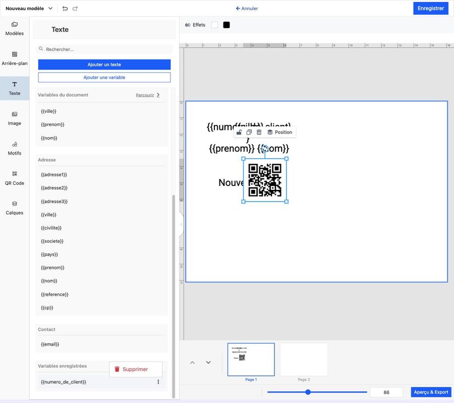Expand the Nouveau modèle dropdown
The height and width of the screenshot is (403, 454).
pos(50,9)
